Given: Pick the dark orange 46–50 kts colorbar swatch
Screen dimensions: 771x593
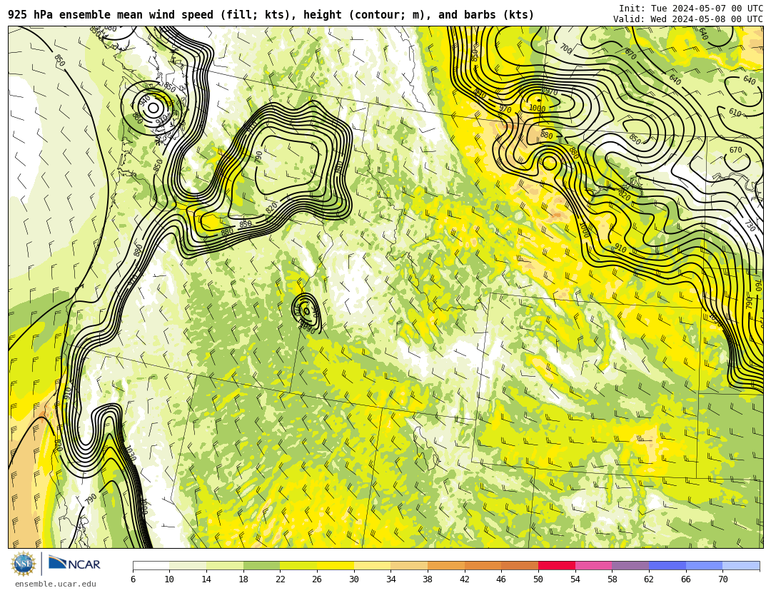Looking at the screenshot, I should tap(520, 565).
